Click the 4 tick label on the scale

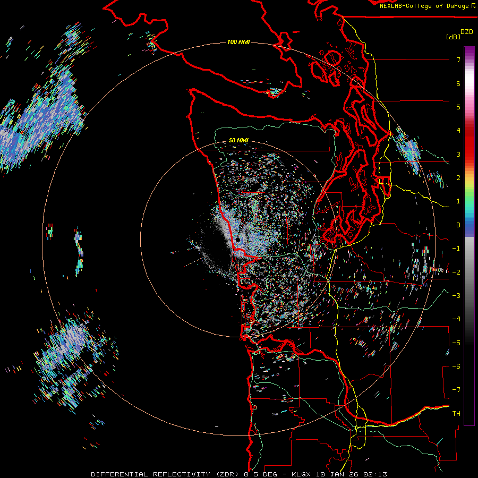[x=458, y=131]
